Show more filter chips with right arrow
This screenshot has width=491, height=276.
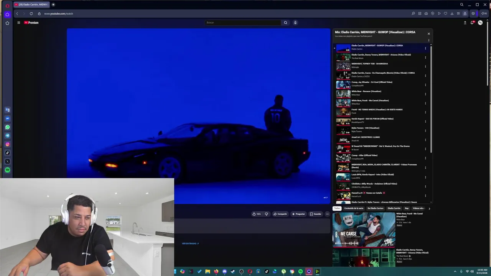pos(429,209)
